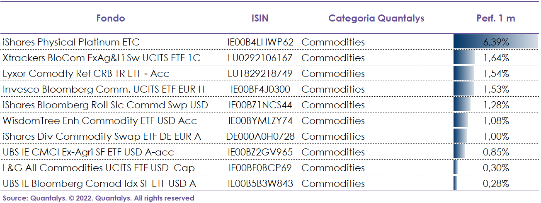Screen dimensions: 541x203
Task: Click ISIN code LU0292106167
Action: 260,58
